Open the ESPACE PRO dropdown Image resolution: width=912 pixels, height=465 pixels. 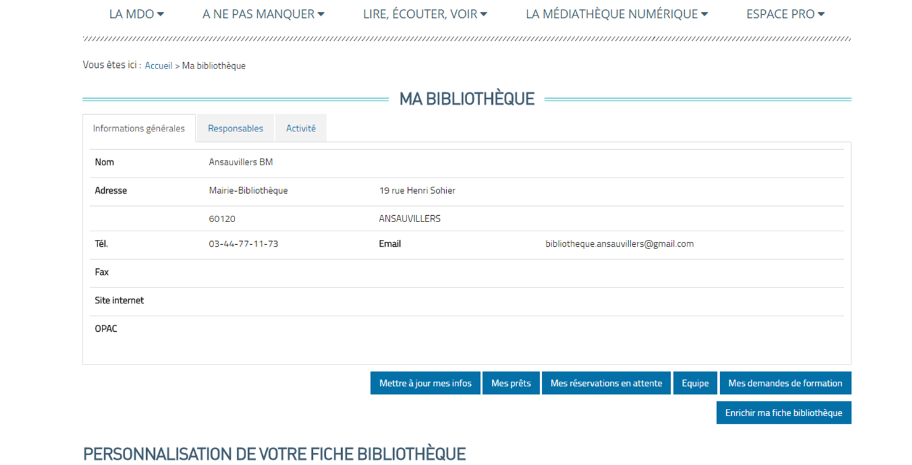[786, 14]
